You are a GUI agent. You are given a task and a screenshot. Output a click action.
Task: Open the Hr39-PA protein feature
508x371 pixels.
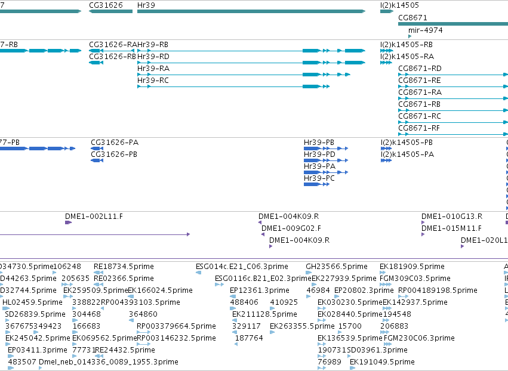coord(320,167)
